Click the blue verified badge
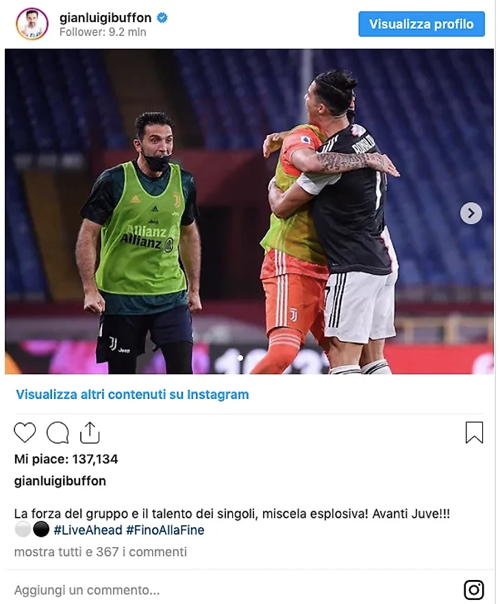This screenshot has height=604, width=500. (162, 18)
